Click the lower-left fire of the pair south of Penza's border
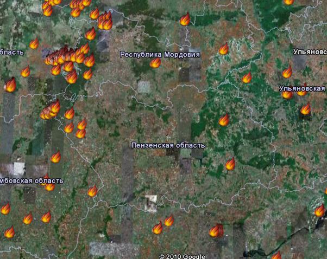 point(158,228)
